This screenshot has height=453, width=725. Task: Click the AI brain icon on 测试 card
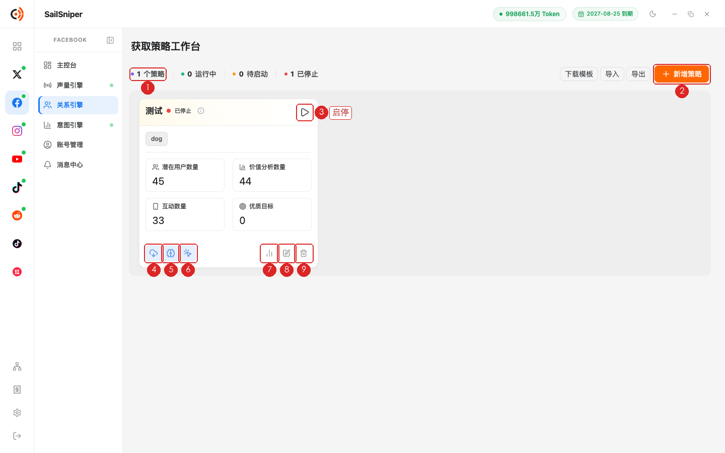(x=171, y=253)
